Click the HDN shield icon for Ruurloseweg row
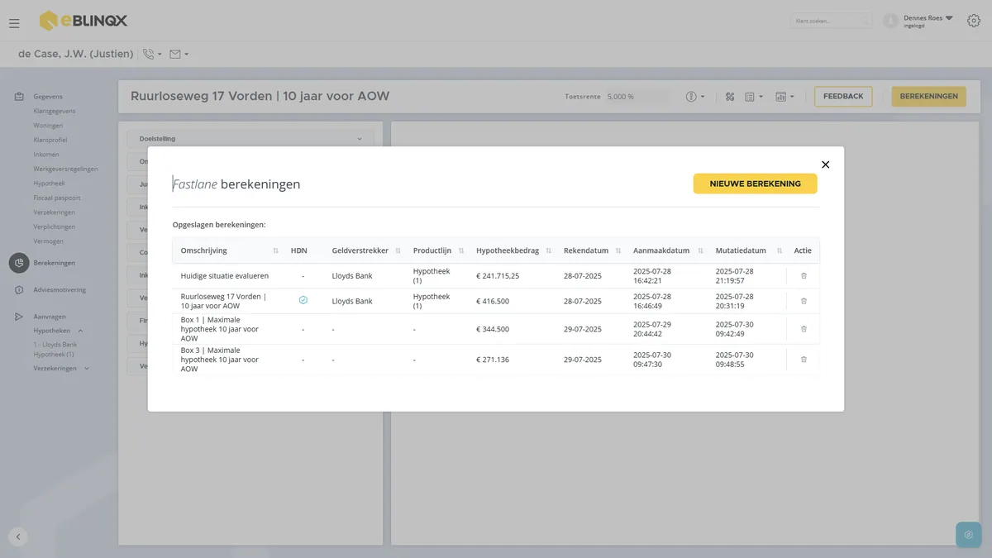Viewport: 992px width, 558px height. pyautogui.click(x=303, y=301)
